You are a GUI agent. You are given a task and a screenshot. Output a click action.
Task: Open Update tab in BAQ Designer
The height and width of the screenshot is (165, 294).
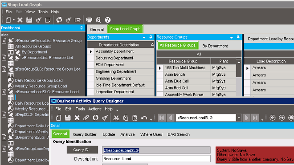[x=109, y=134]
